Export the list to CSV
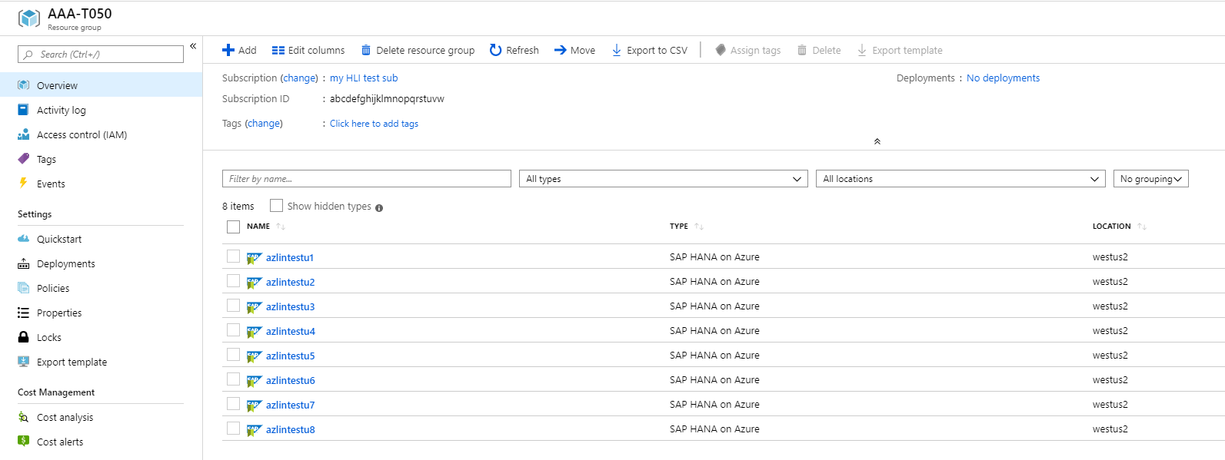This screenshot has width=1225, height=460. [x=650, y=50]
